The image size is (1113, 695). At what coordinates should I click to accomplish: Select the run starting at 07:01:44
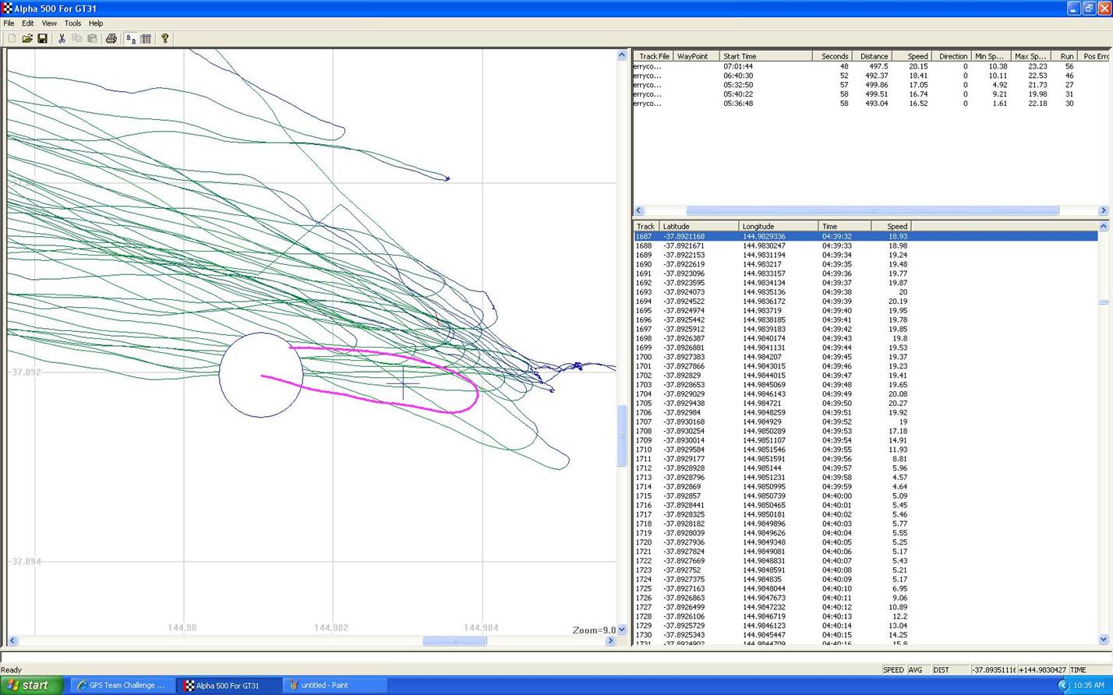point(737,66)
